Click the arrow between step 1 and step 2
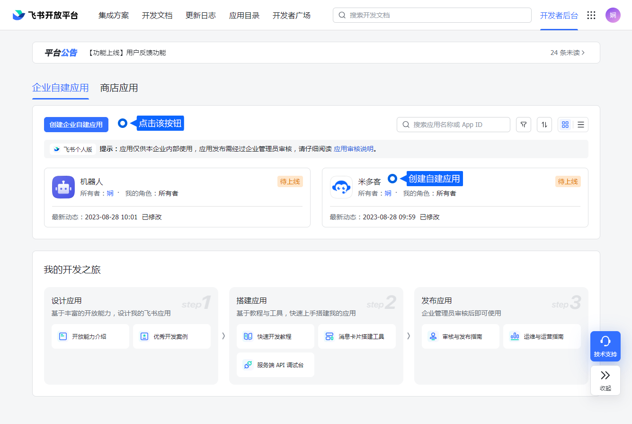This screenshot has height=424, width=632. coord(223,336)
